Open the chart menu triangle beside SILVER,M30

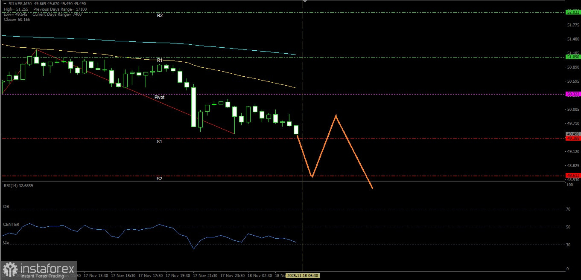(x=5, y=3)
